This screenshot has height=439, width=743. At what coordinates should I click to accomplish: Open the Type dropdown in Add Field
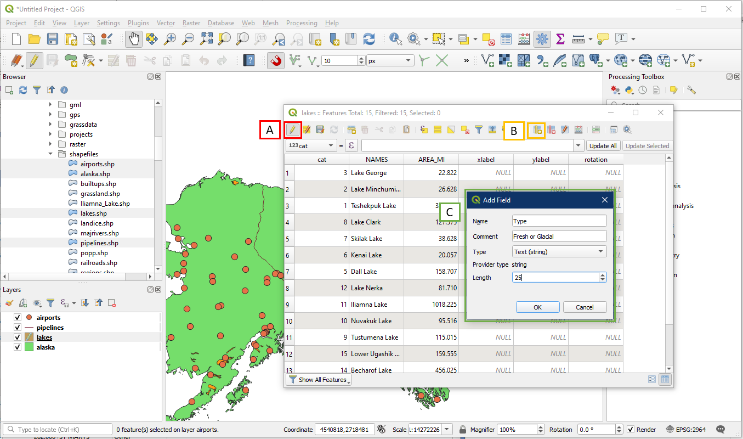(x=559, y=252)
